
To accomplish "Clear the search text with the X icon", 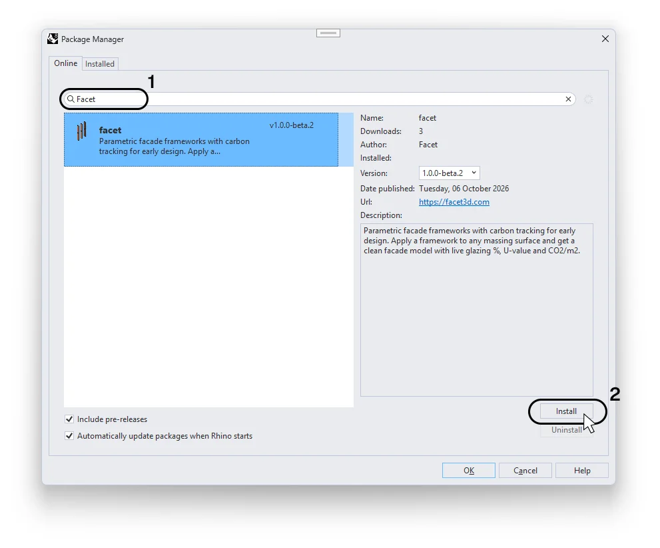I will [568, 99].
